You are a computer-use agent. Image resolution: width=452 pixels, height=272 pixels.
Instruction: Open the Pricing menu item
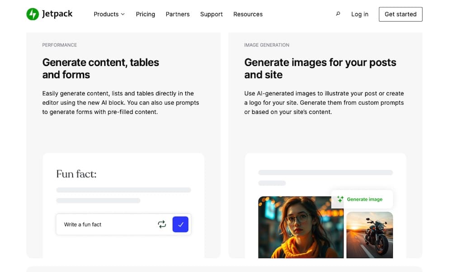(146, 14)
